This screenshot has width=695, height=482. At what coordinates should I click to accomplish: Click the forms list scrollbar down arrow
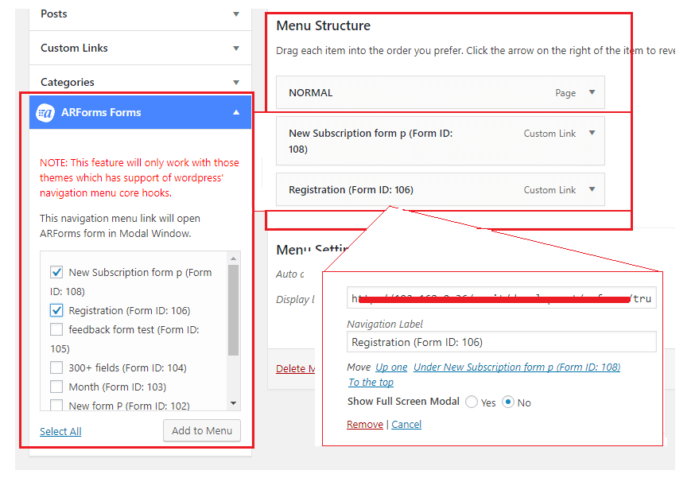tap(234, 404)
